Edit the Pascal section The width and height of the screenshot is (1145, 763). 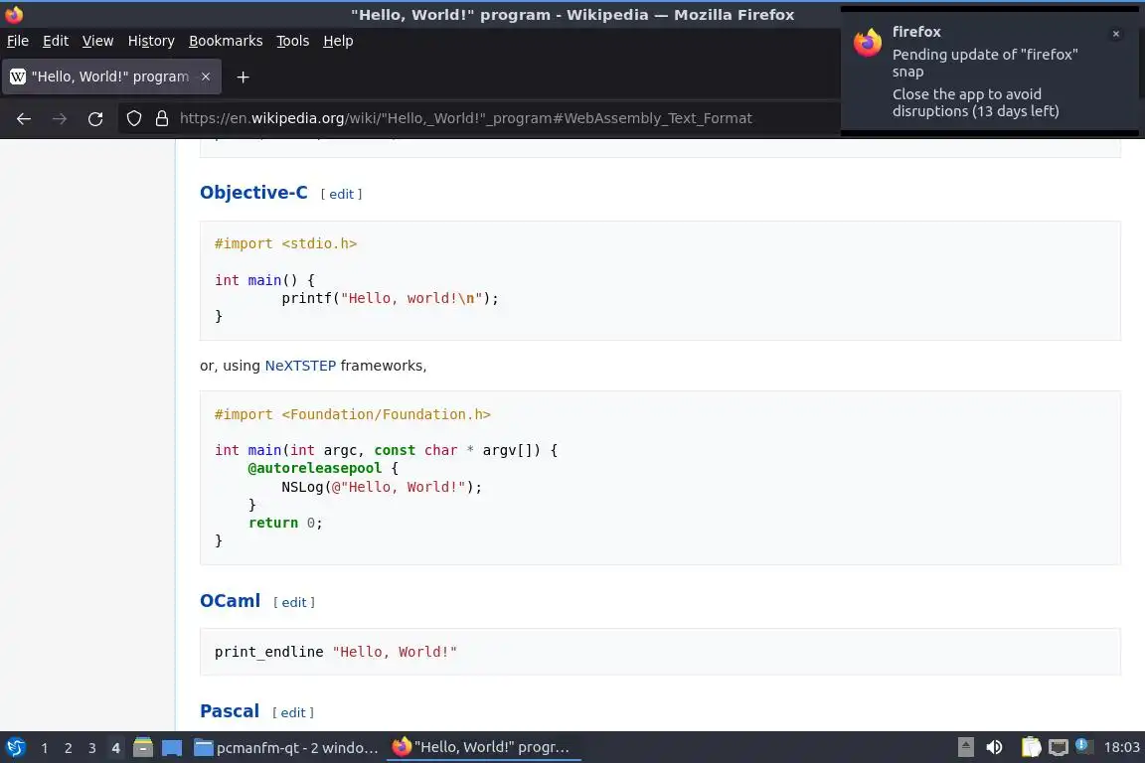click(x=293, y=712)
